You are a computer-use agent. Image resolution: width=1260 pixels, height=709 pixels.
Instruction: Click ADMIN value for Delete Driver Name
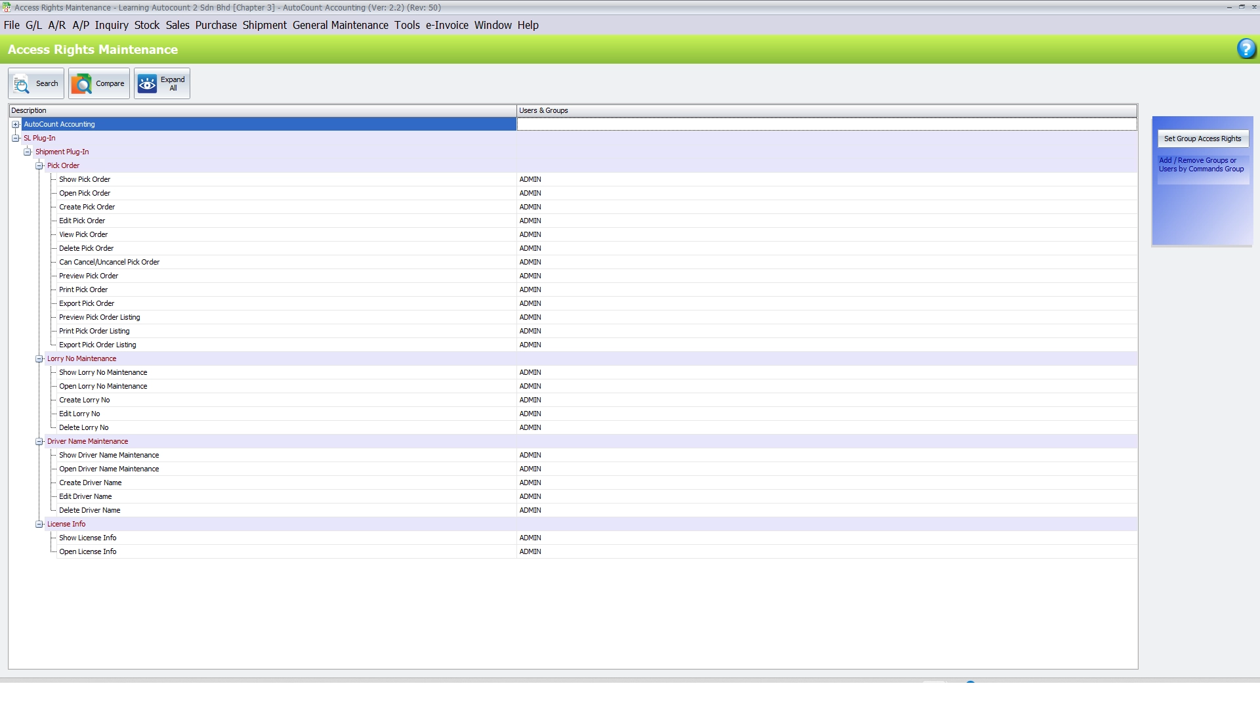(530, 510)
